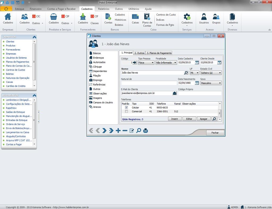Print client record printer icon
This screenshot has height=209, width=272.
tap(146, 130)
